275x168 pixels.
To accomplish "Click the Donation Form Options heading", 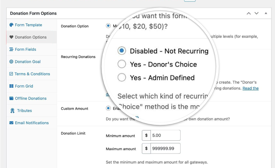I will coord(33,13).
